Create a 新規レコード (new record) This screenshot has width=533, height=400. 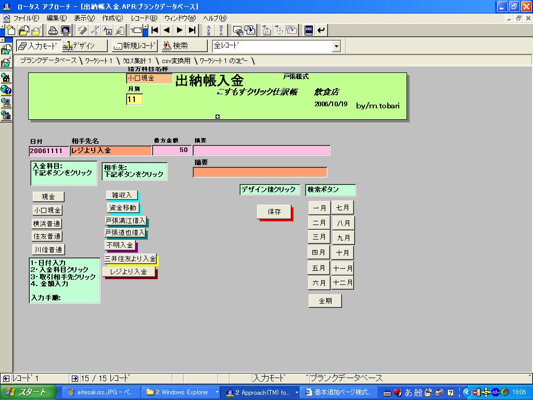tap(135, 46)
